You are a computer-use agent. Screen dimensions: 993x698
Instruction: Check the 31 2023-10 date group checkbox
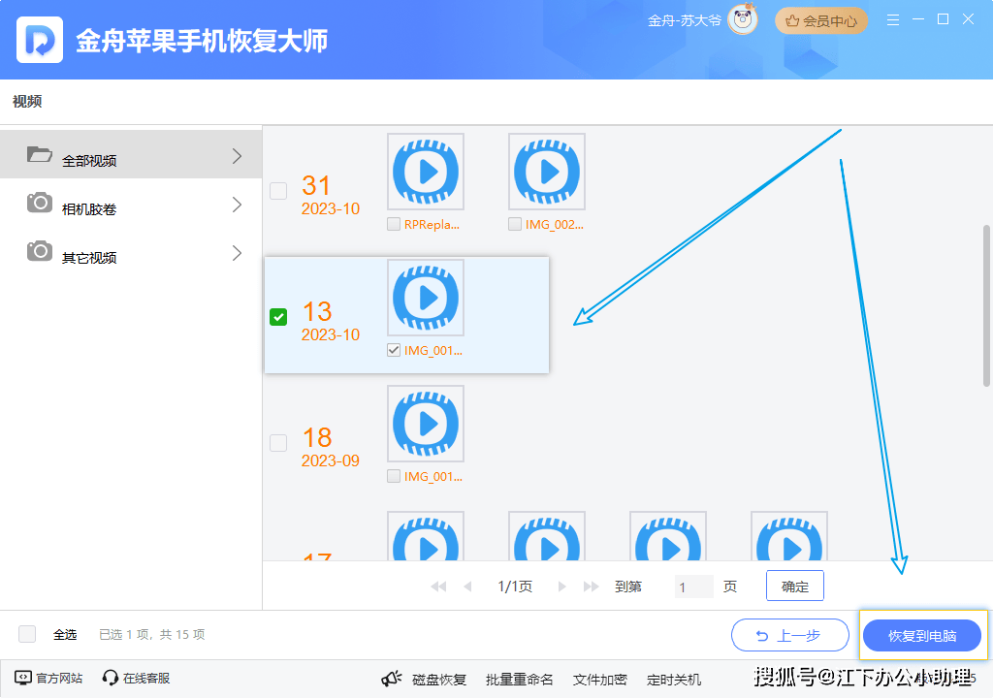(x=278, y=191)
